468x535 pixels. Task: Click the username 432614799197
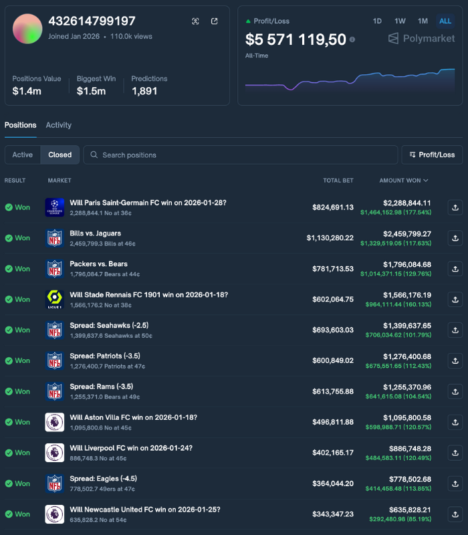92,21
